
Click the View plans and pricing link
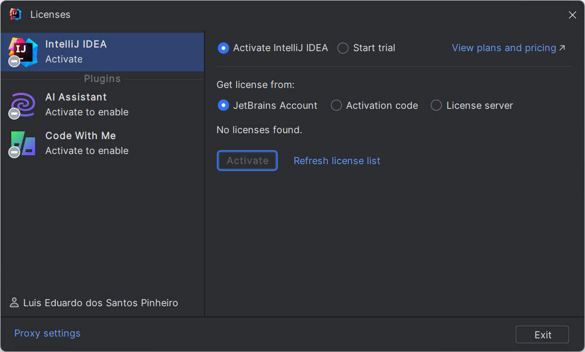(504, 48)
